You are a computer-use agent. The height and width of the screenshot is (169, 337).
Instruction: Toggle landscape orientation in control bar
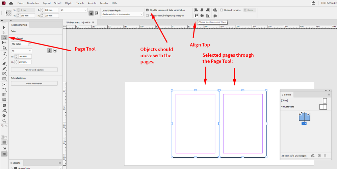(x=97, y=13)
